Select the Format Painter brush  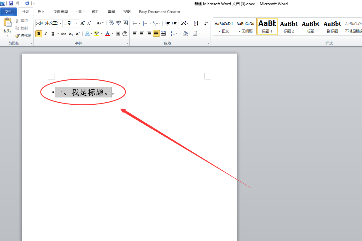23,36
